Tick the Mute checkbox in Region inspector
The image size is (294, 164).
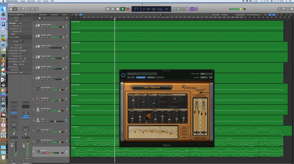click(x=20, y=18)
